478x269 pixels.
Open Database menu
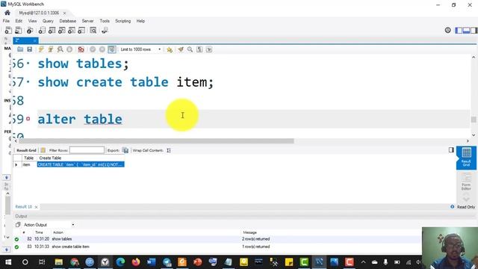(x=68, y=21)
